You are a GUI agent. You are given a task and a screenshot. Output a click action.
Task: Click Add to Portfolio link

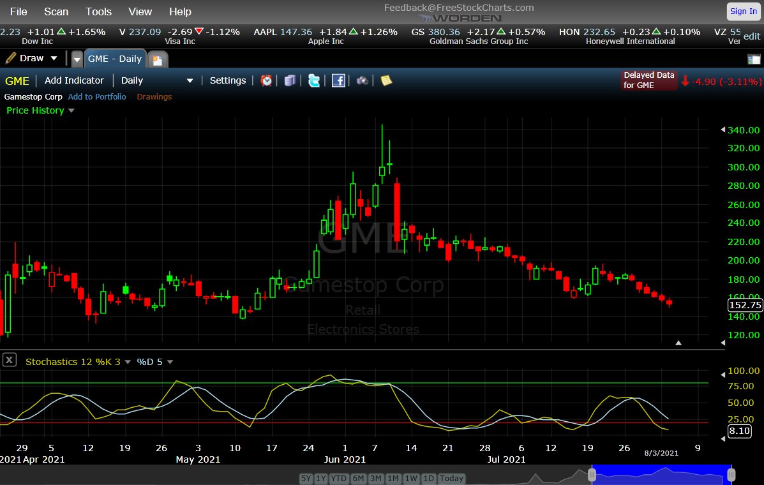point(97,96)
